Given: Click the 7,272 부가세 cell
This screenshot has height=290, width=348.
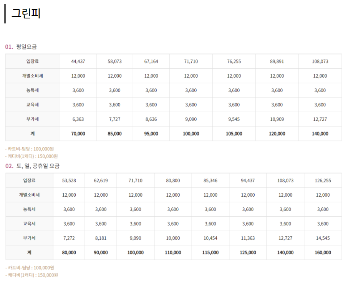Looking at the screenshot, I should coord(69,238).
